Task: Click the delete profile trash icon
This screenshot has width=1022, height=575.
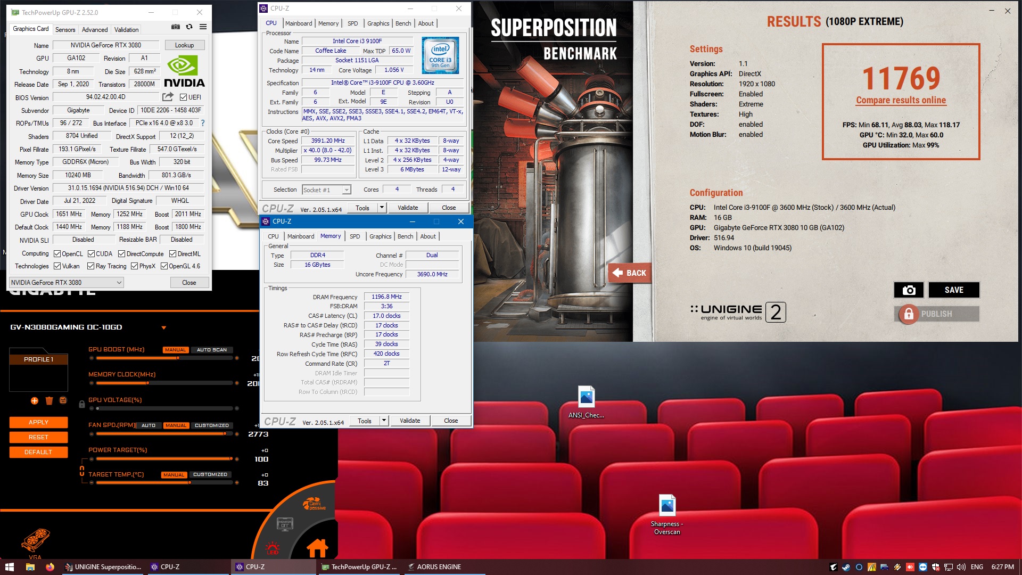Action: pyautogui.click(x=49, y=400)
